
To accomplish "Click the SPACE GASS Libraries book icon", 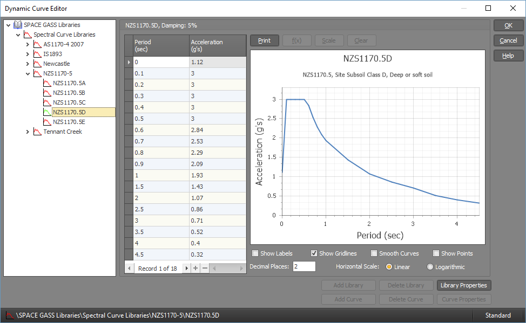I will click(18, 25).
